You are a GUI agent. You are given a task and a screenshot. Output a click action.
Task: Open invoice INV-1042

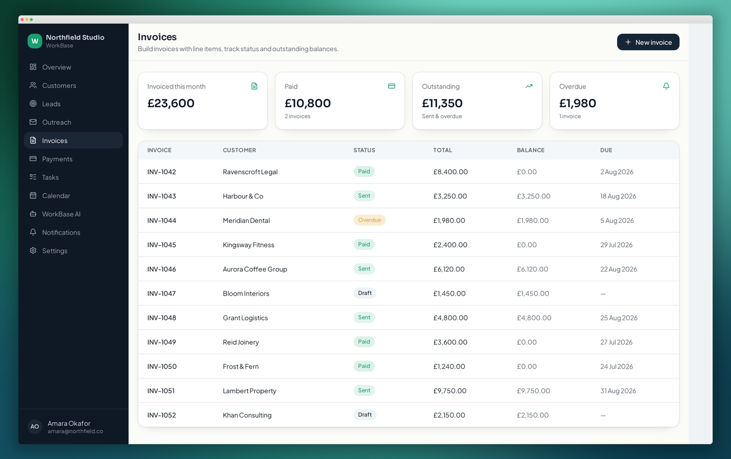tap(162, 172)
